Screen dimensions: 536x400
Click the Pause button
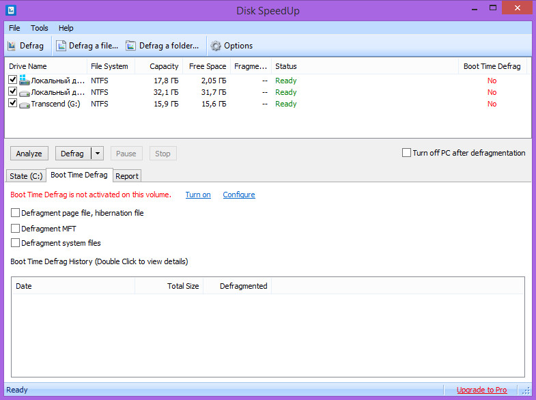click(126, 154)
